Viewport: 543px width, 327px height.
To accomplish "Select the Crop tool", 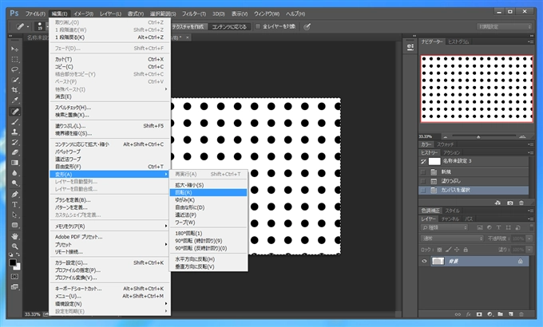I will (14, 90).
